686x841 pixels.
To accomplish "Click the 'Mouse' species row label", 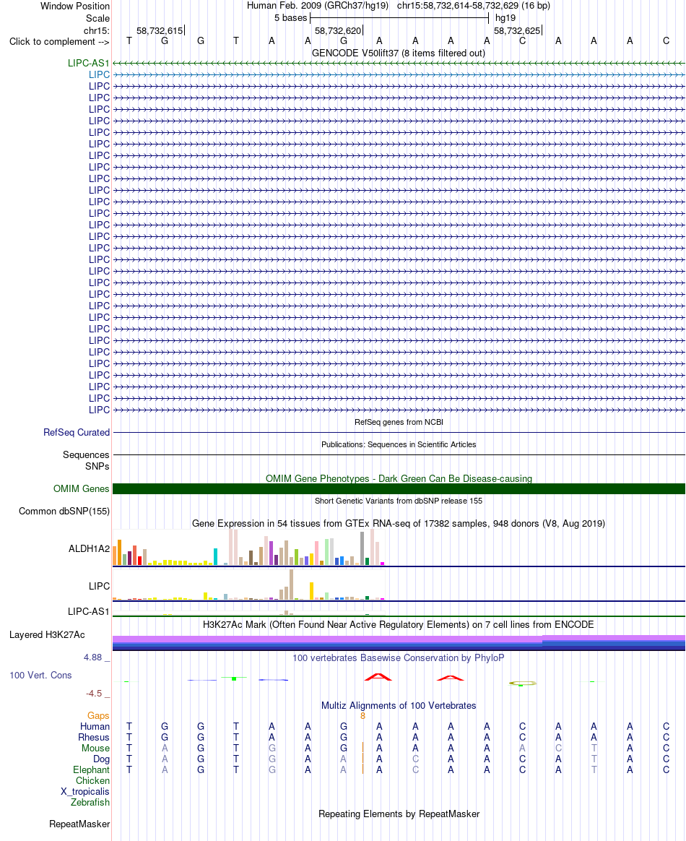I will click(95, 749).
